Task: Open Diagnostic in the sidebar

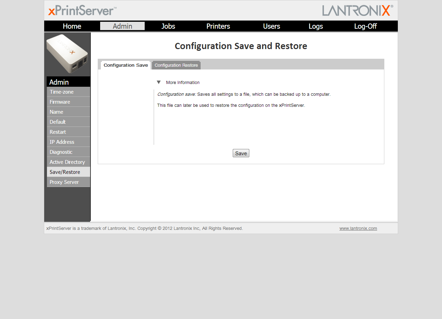Action: (x=68, y=152)
